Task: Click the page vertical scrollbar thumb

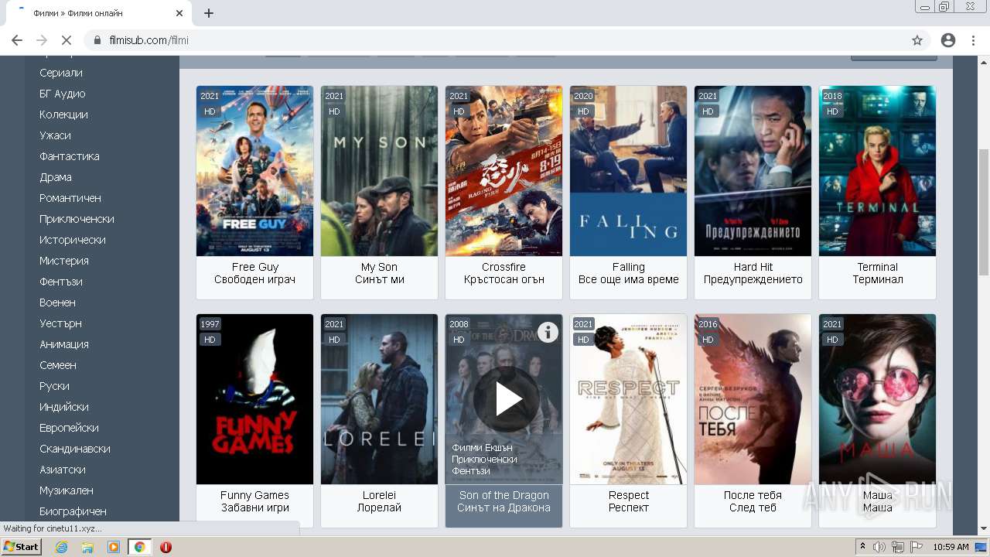Action: tap(984, 211)
